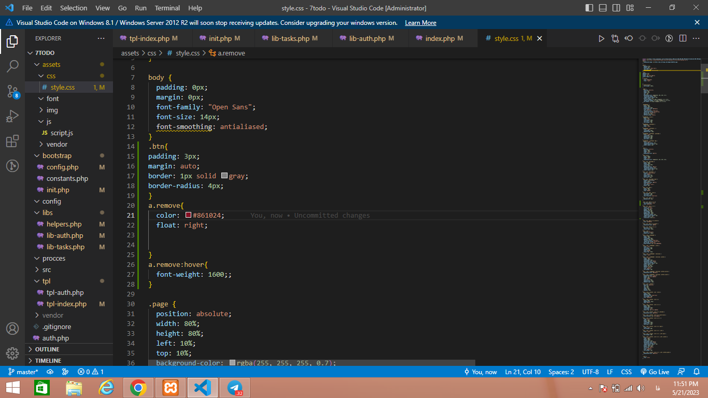Click the #861024 color swatch
This screenshot has width=708, height=398.
pos(189,215)
